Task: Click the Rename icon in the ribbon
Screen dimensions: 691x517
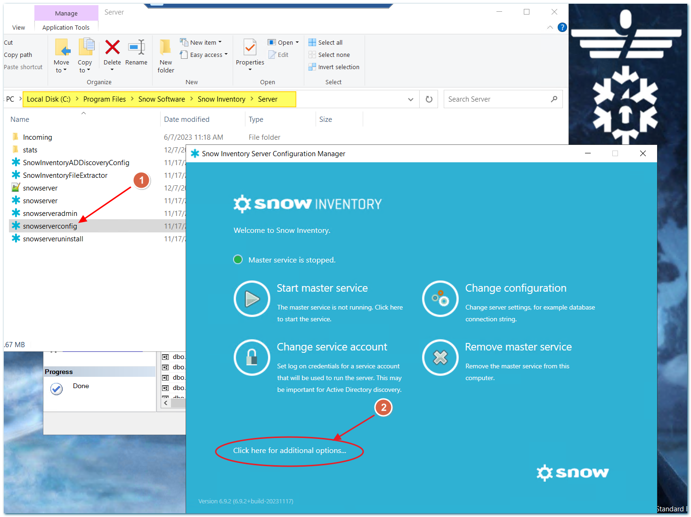Action: pyautogui.click(x=136, y=47)
